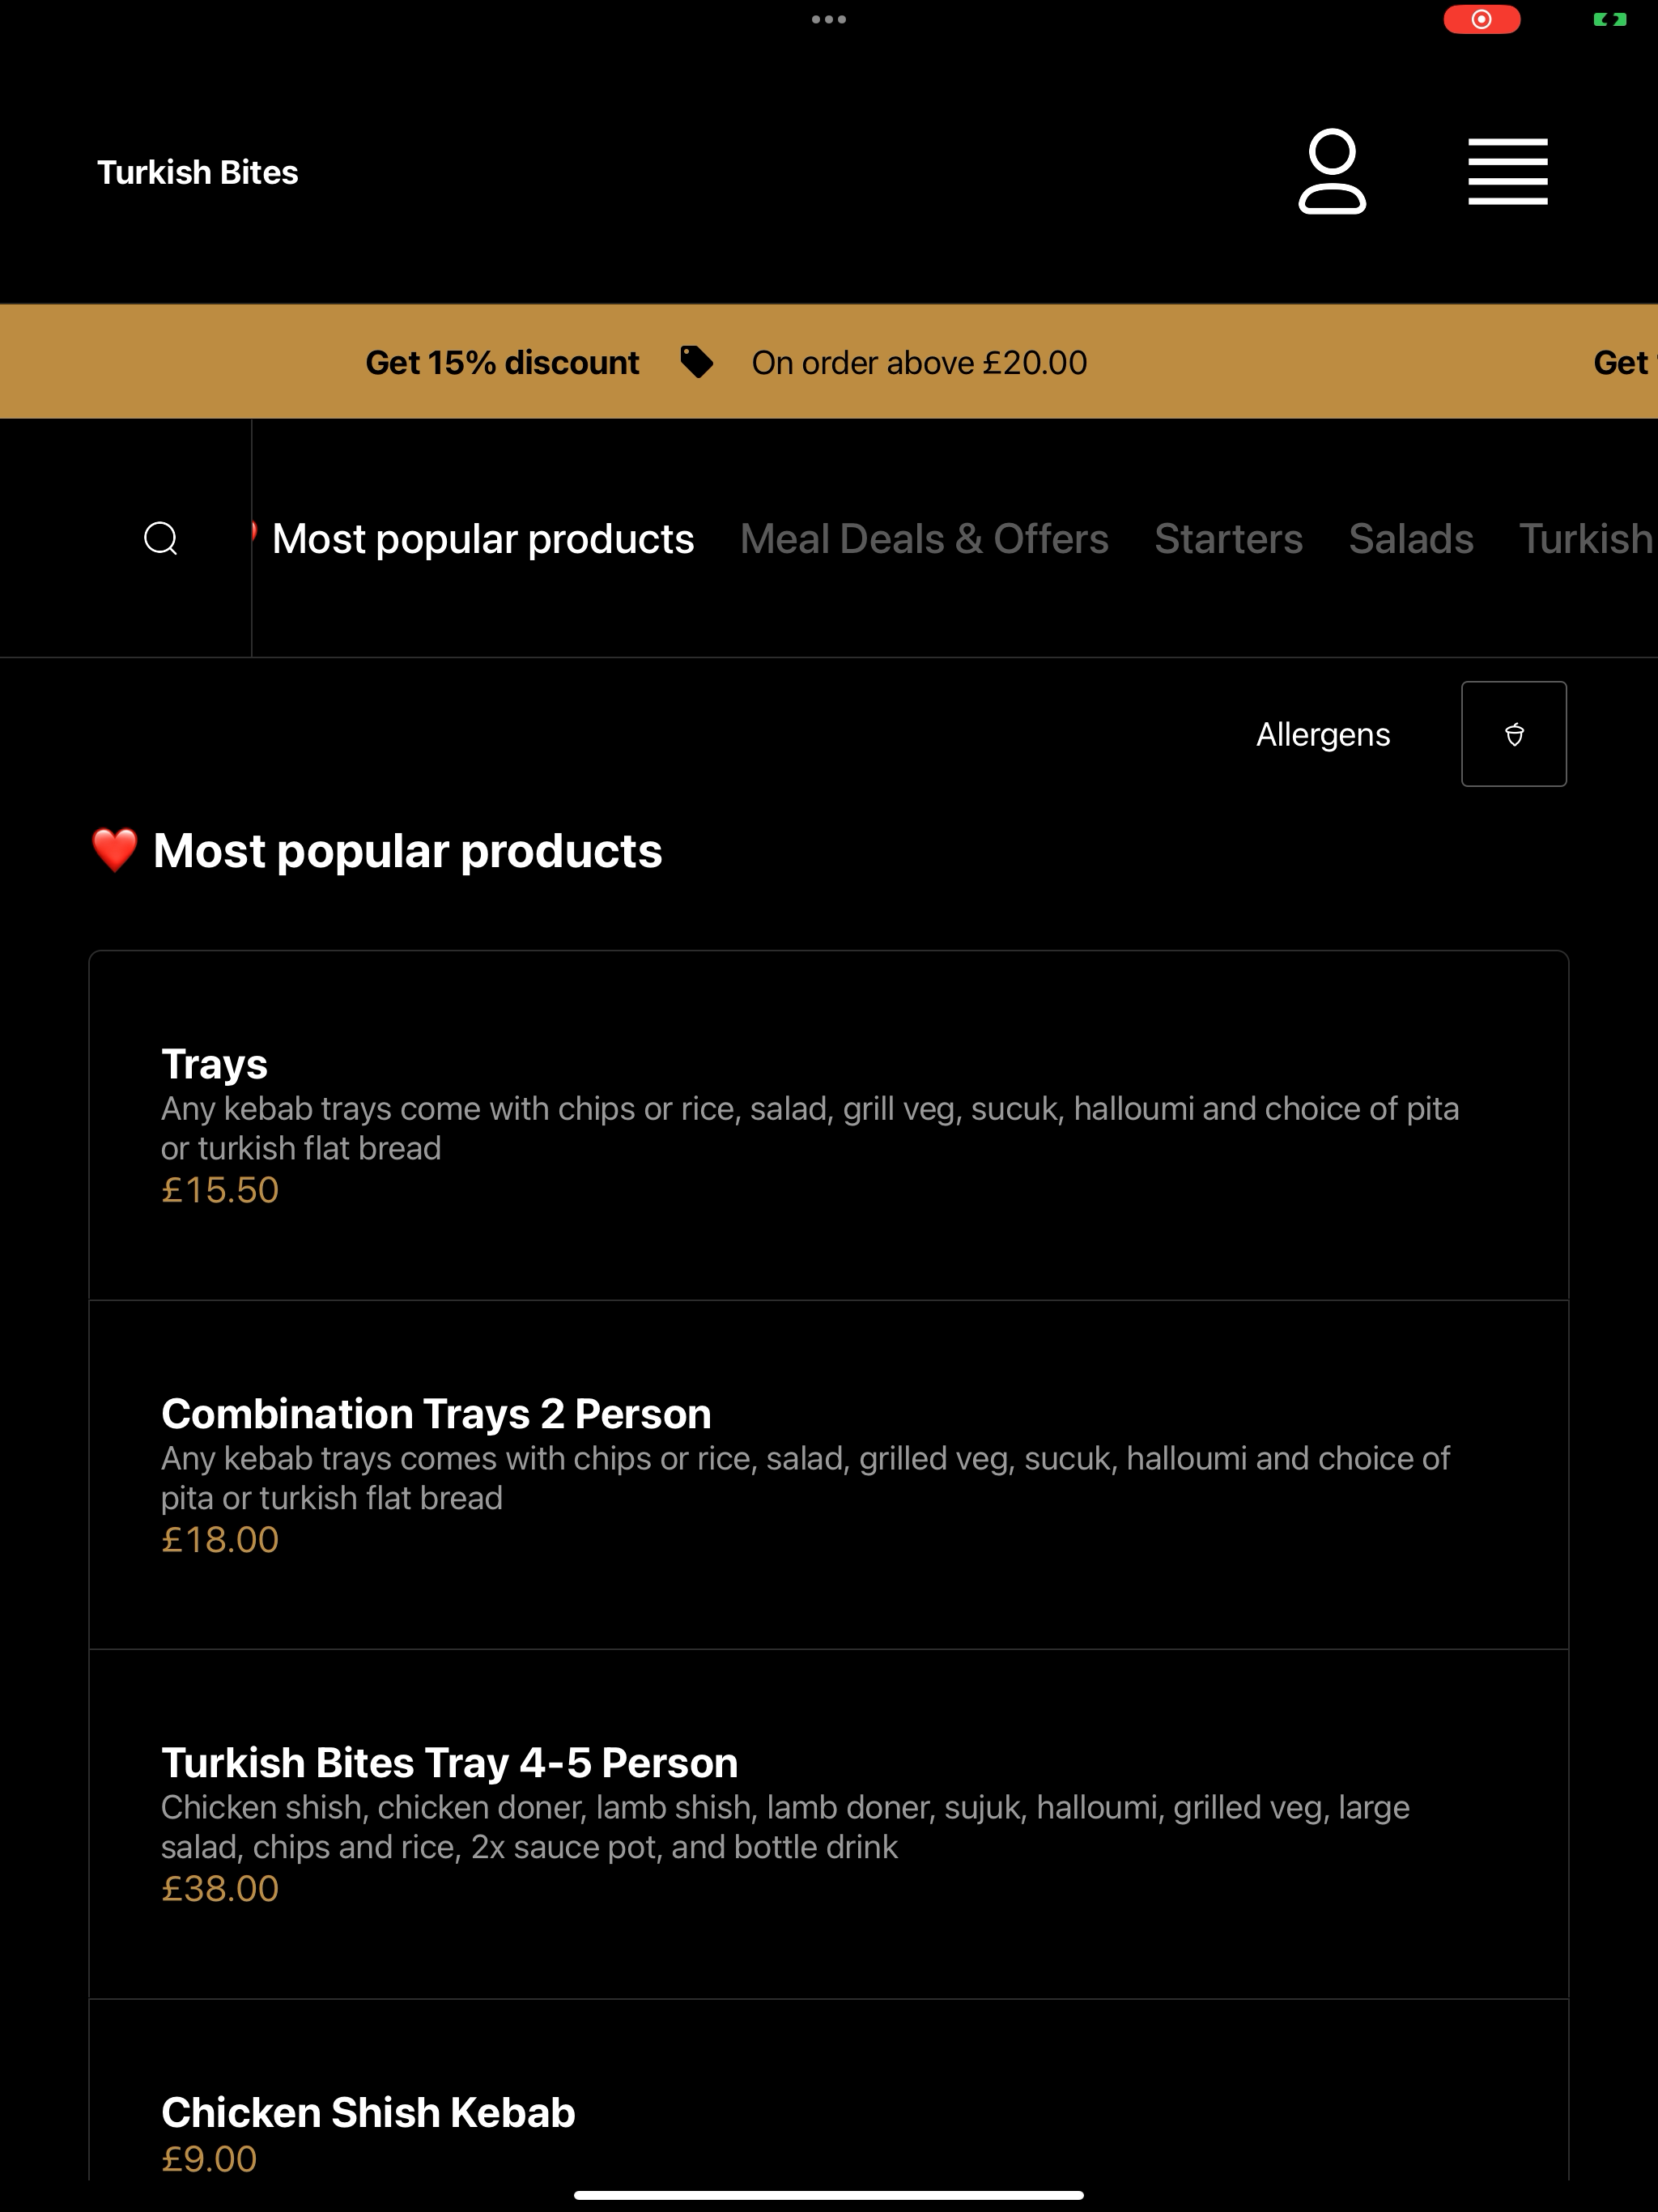Tap the discount tag icon
This screenshot has height=2212, width=1658.
696,362
